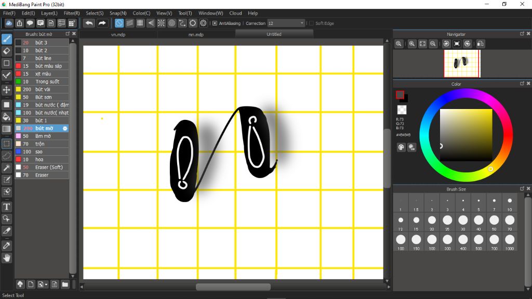Enable the parallel lines snap guide
The width and height of the screenshot is (532, 299).
tap(129, 23)
